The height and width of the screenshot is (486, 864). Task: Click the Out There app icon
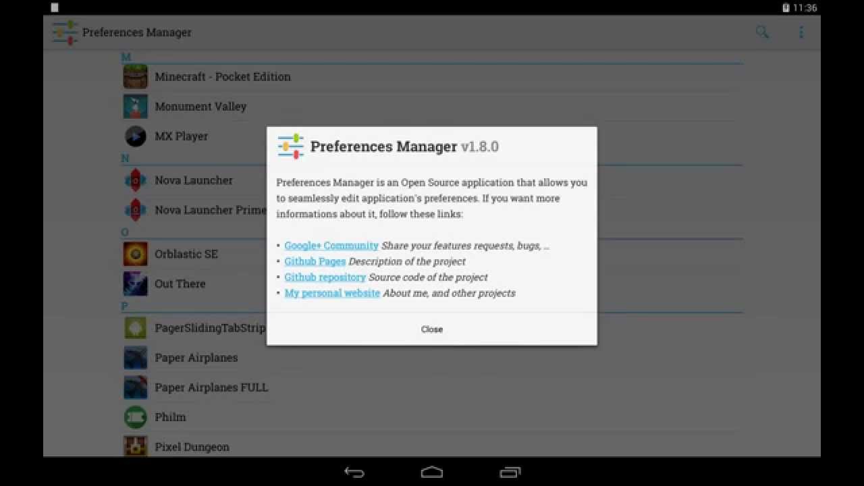point(136,283)
